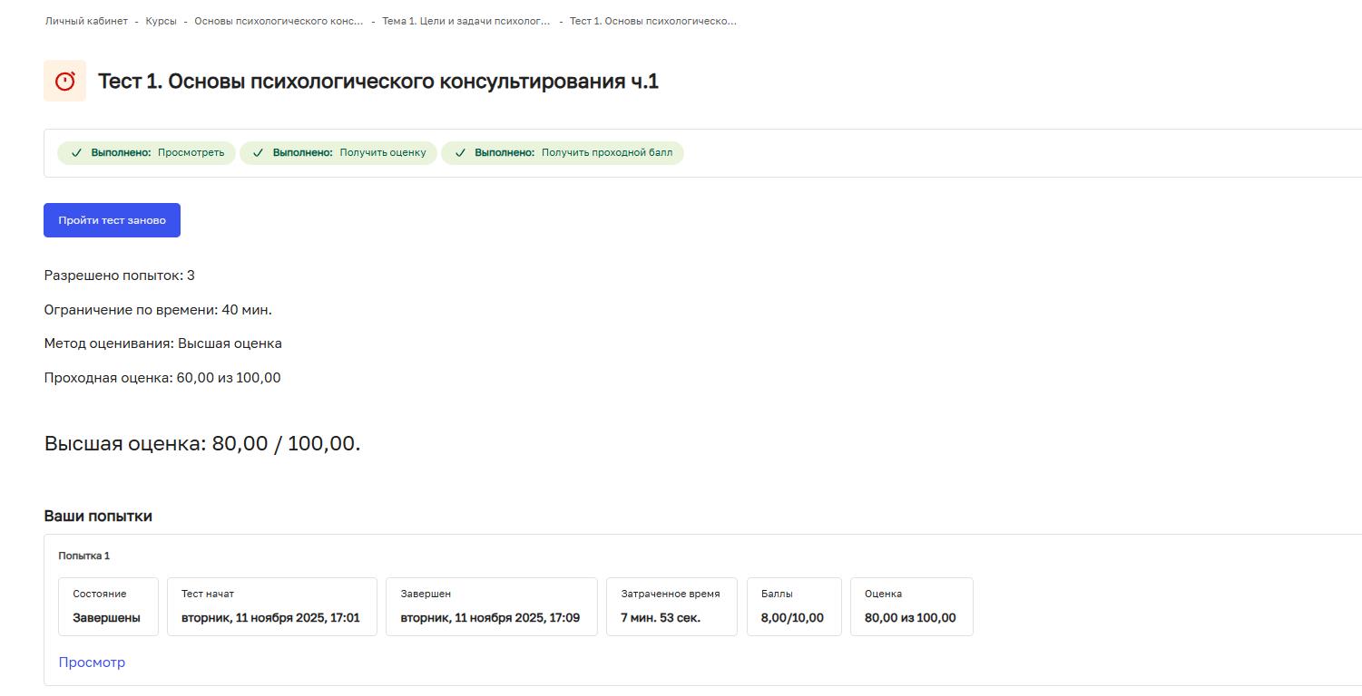
Task: Click 'Выполнено: Просмотреть' completion badge
Action: 146,153
